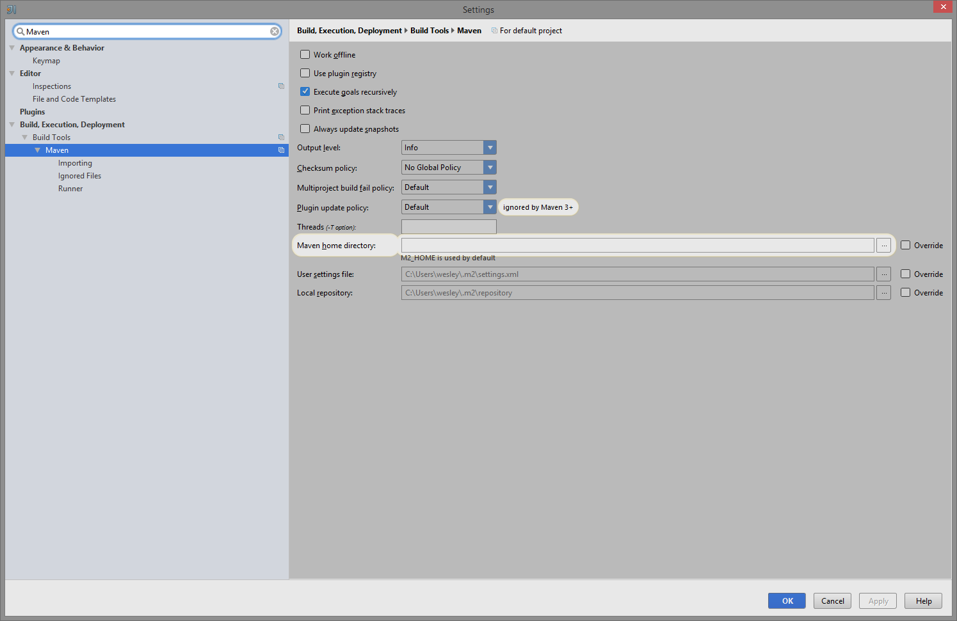957x621 pixels.
Task: Collapse the Maven tree node
Action: click(38, 150)
